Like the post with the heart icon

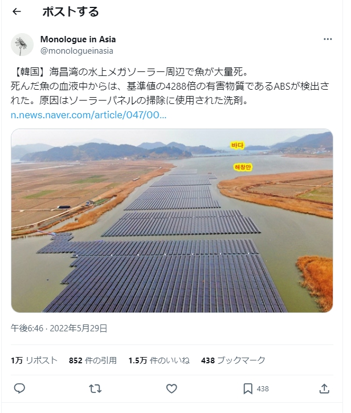(x=172, y=388)
